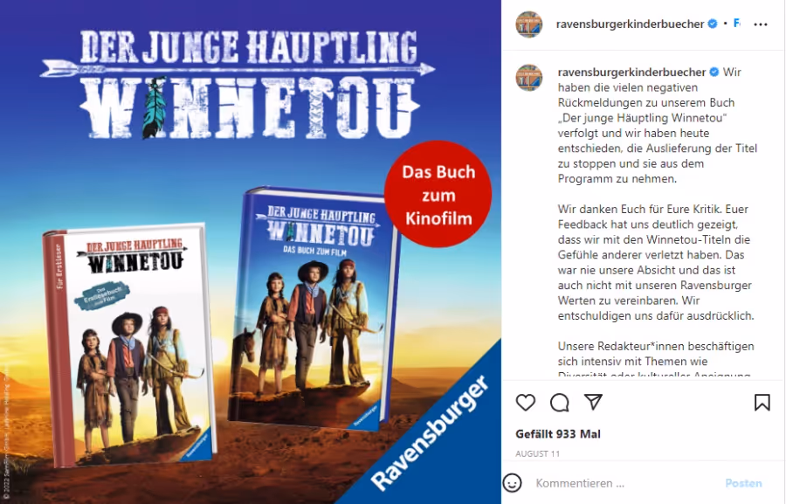Viewport: 786px width, 504px height.
Task: Focus the Kommentieren comment field
Action: pyautogui.click(x=624, y=483)
